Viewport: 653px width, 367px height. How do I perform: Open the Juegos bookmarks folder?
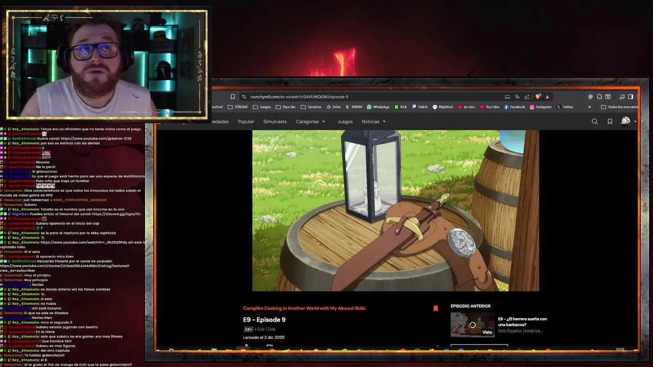(262, 107)
